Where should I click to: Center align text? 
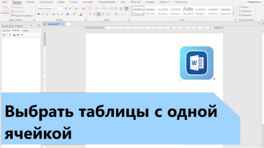click(94, 14)
